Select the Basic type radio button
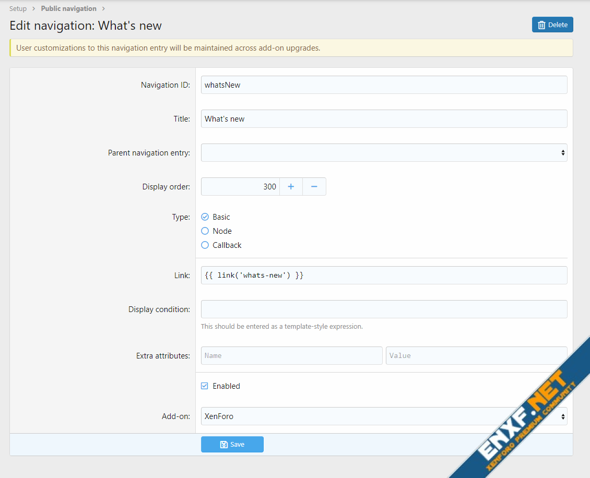This screenshot has height=478, width=590. (205, 217)
